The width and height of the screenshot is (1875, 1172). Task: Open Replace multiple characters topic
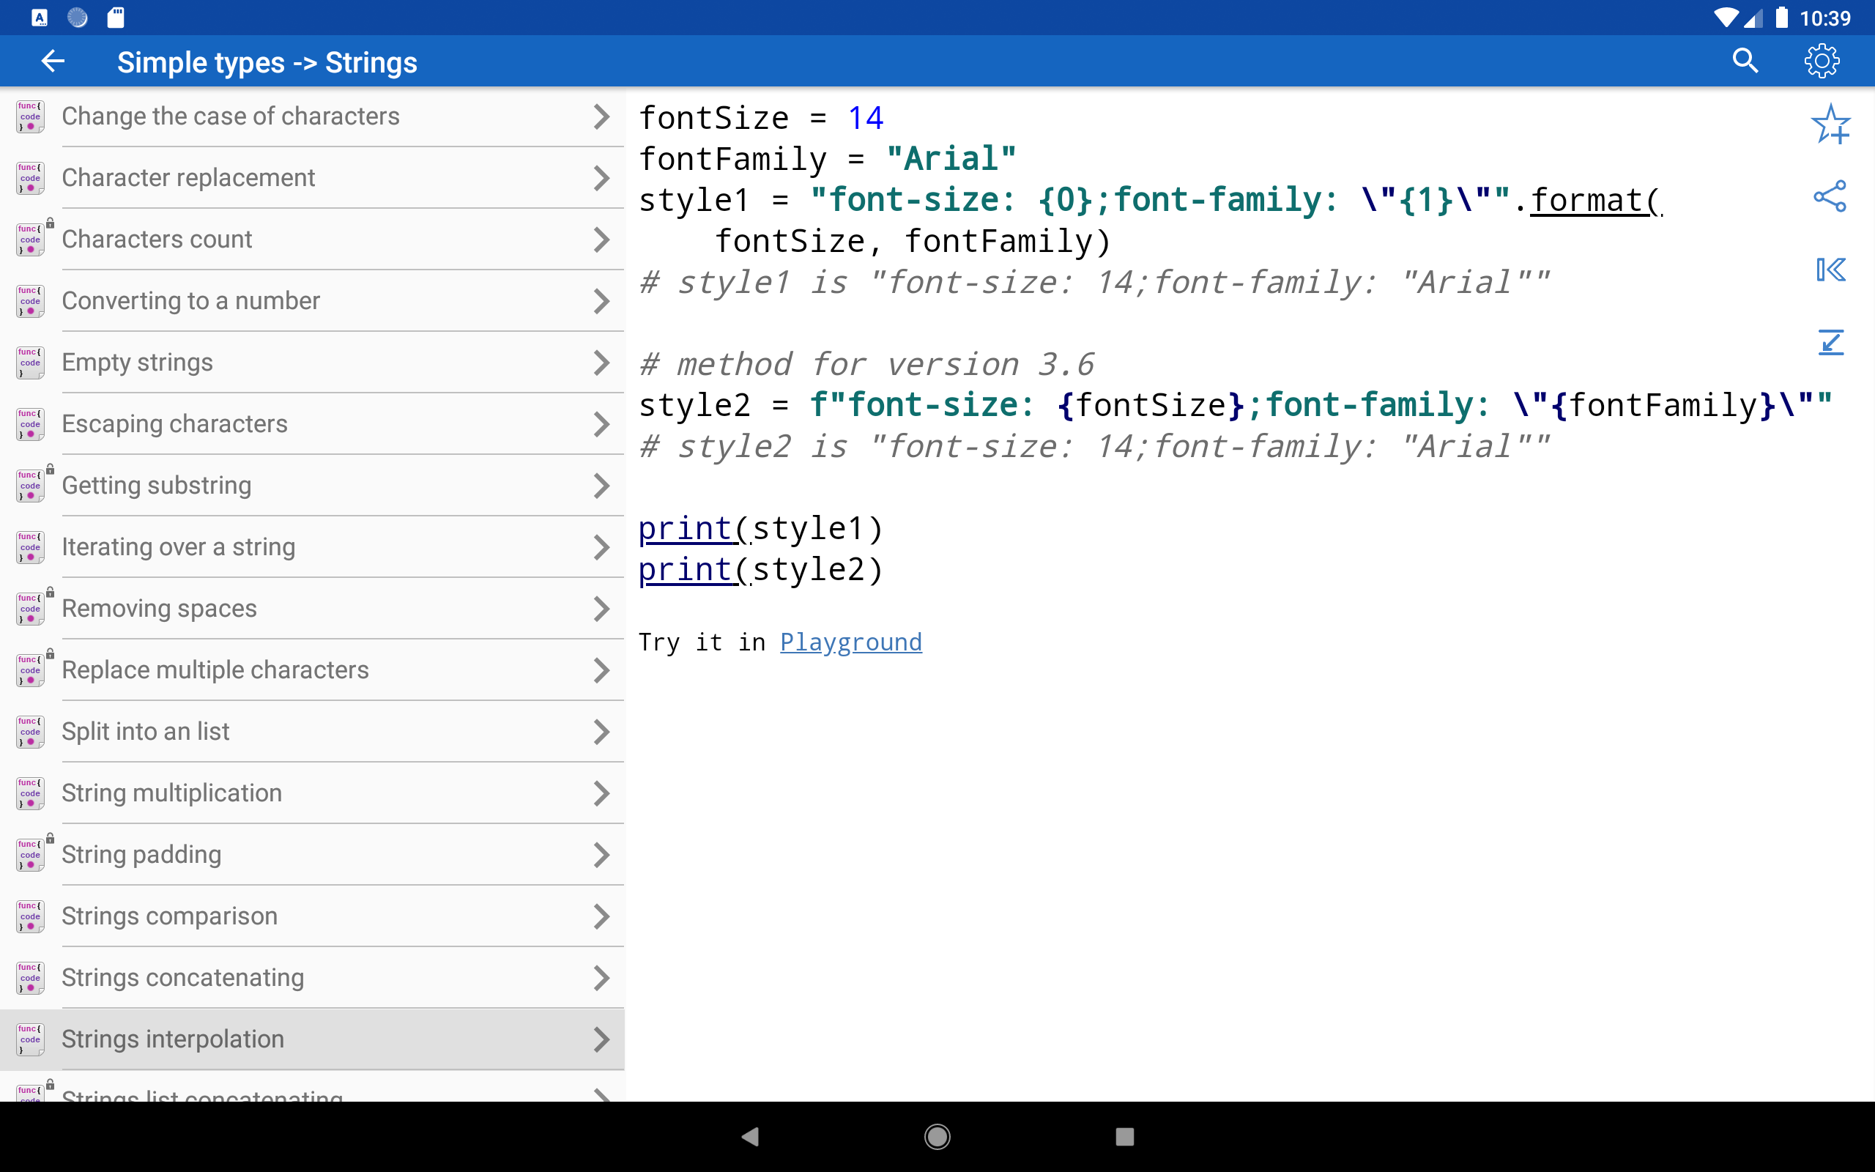click(x=312, y=670)
